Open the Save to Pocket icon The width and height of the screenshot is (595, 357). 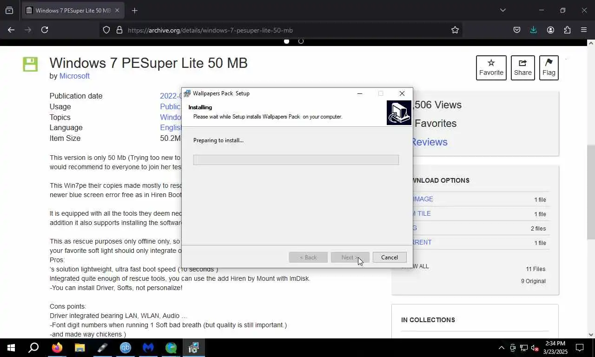pos(516,30)
